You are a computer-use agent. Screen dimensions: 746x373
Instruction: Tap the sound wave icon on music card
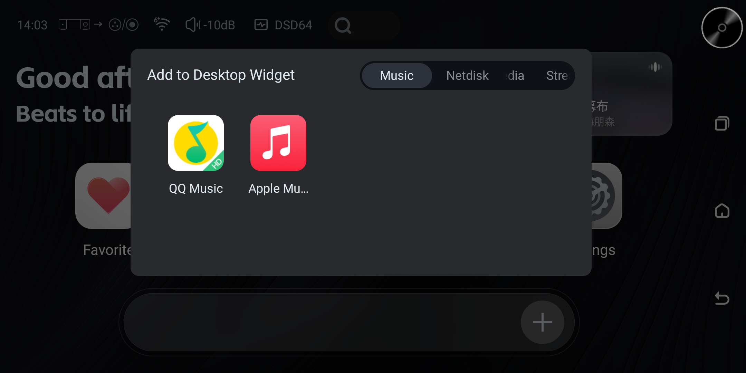655,67
